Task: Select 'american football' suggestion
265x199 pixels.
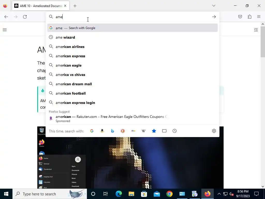Action: tap(132, 93)
